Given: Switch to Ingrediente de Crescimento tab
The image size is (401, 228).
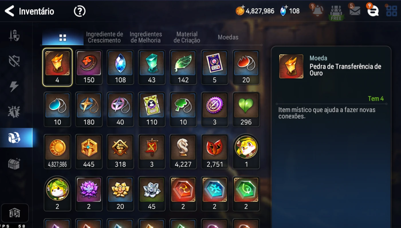Looking at the screenshot, I should (x=105, y=37).
